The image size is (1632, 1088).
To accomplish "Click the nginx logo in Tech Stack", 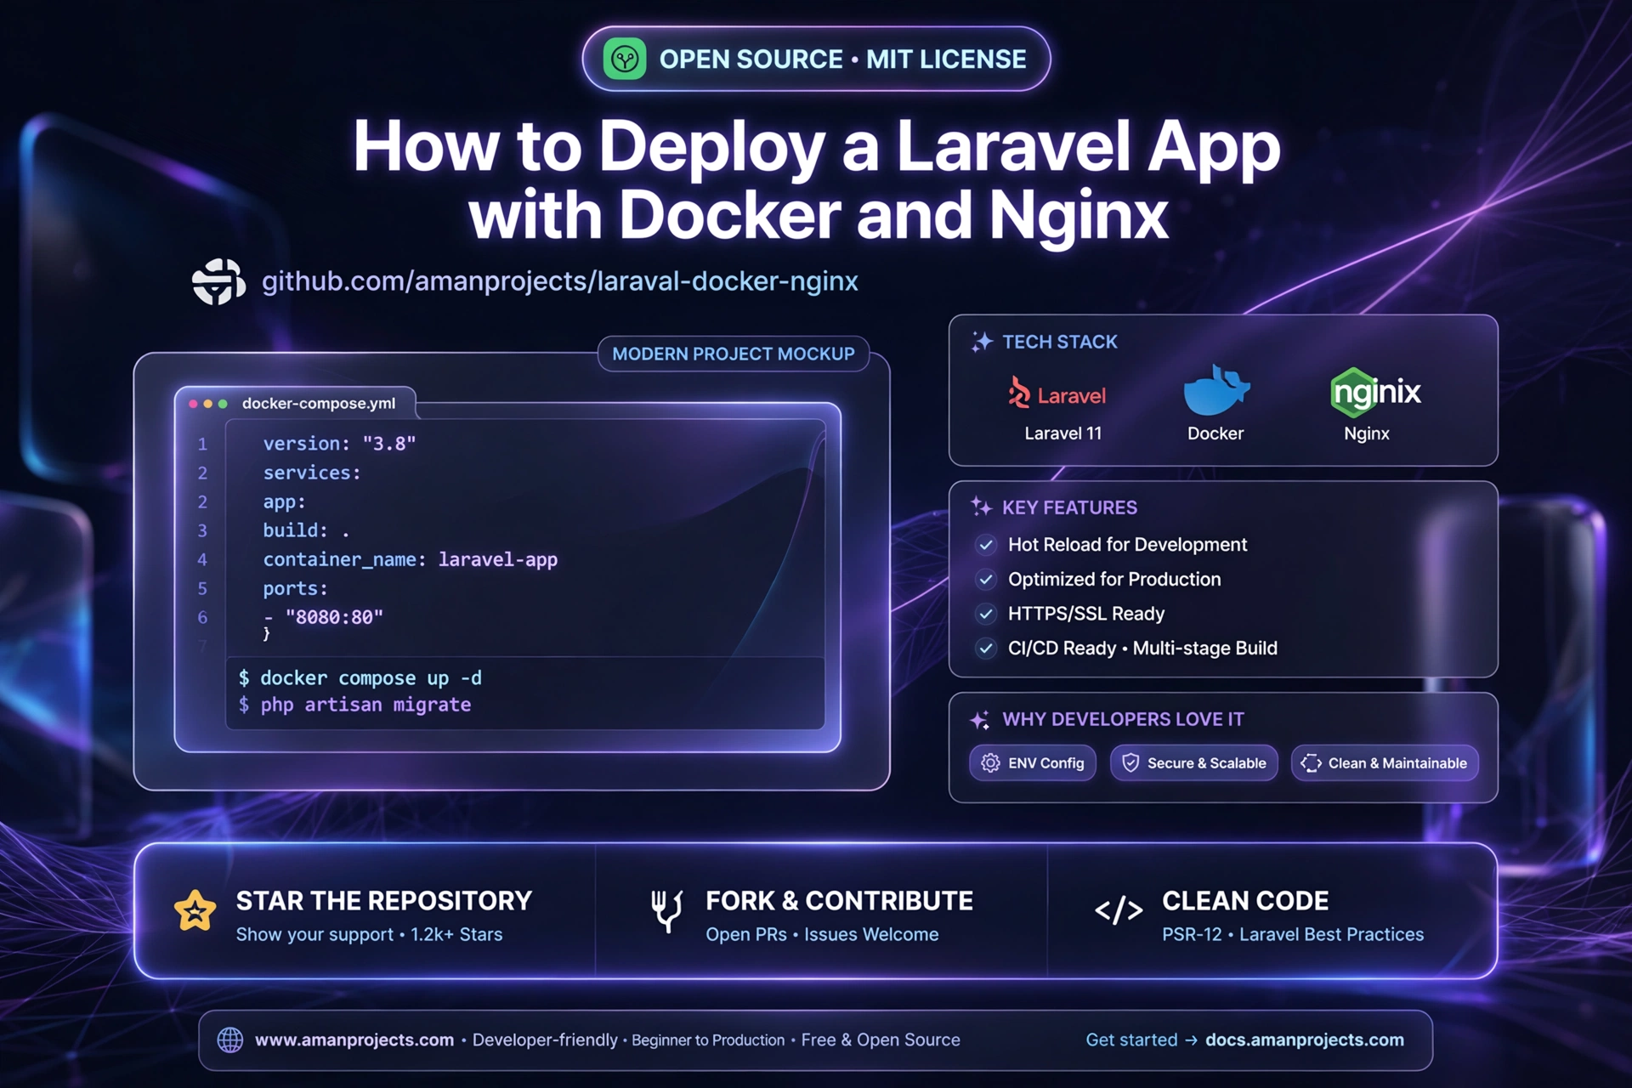I will (1375, 392).
